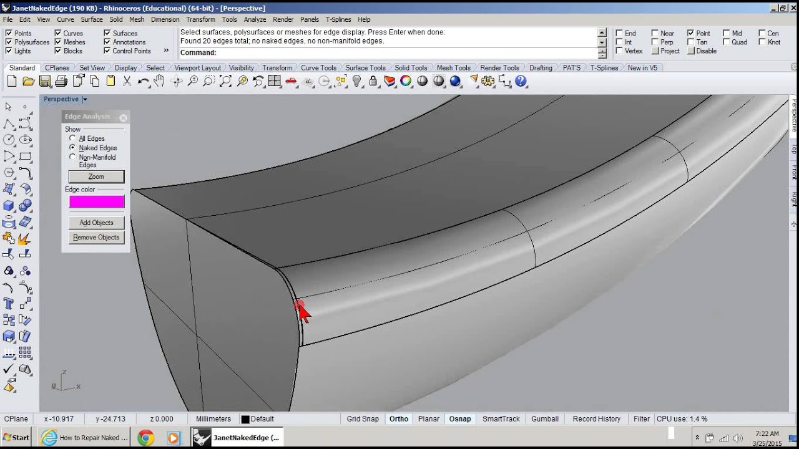Toggle the Points filter checkbox
The image size is (799, 449).
(9, 34)
